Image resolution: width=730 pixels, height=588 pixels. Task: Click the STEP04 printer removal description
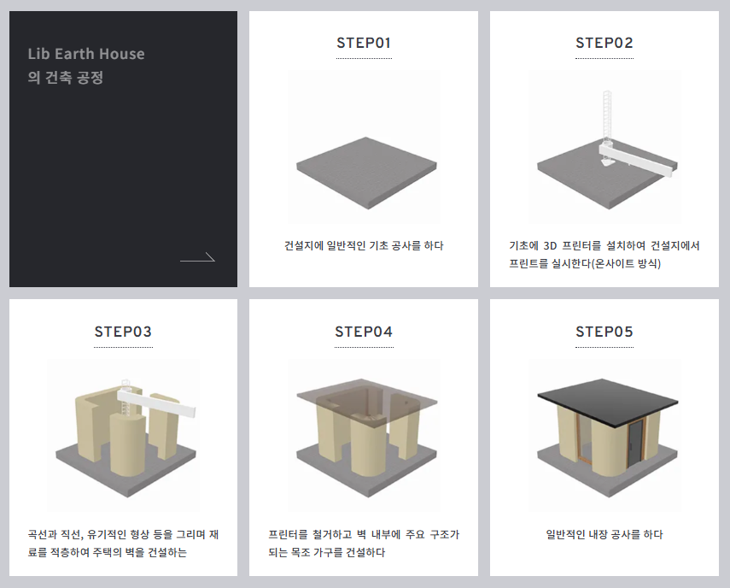364,544
